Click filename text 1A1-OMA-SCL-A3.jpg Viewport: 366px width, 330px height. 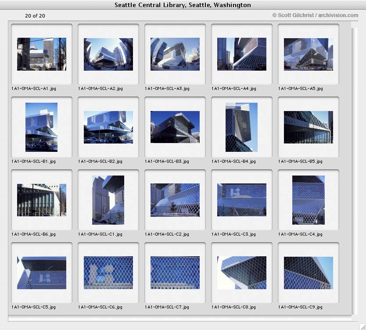[x=167, y=89]
